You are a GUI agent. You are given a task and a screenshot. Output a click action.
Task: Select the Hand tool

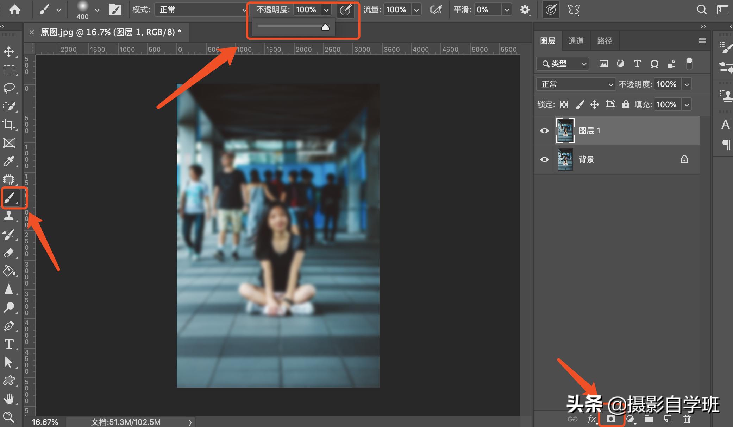[x=9, y=399]
